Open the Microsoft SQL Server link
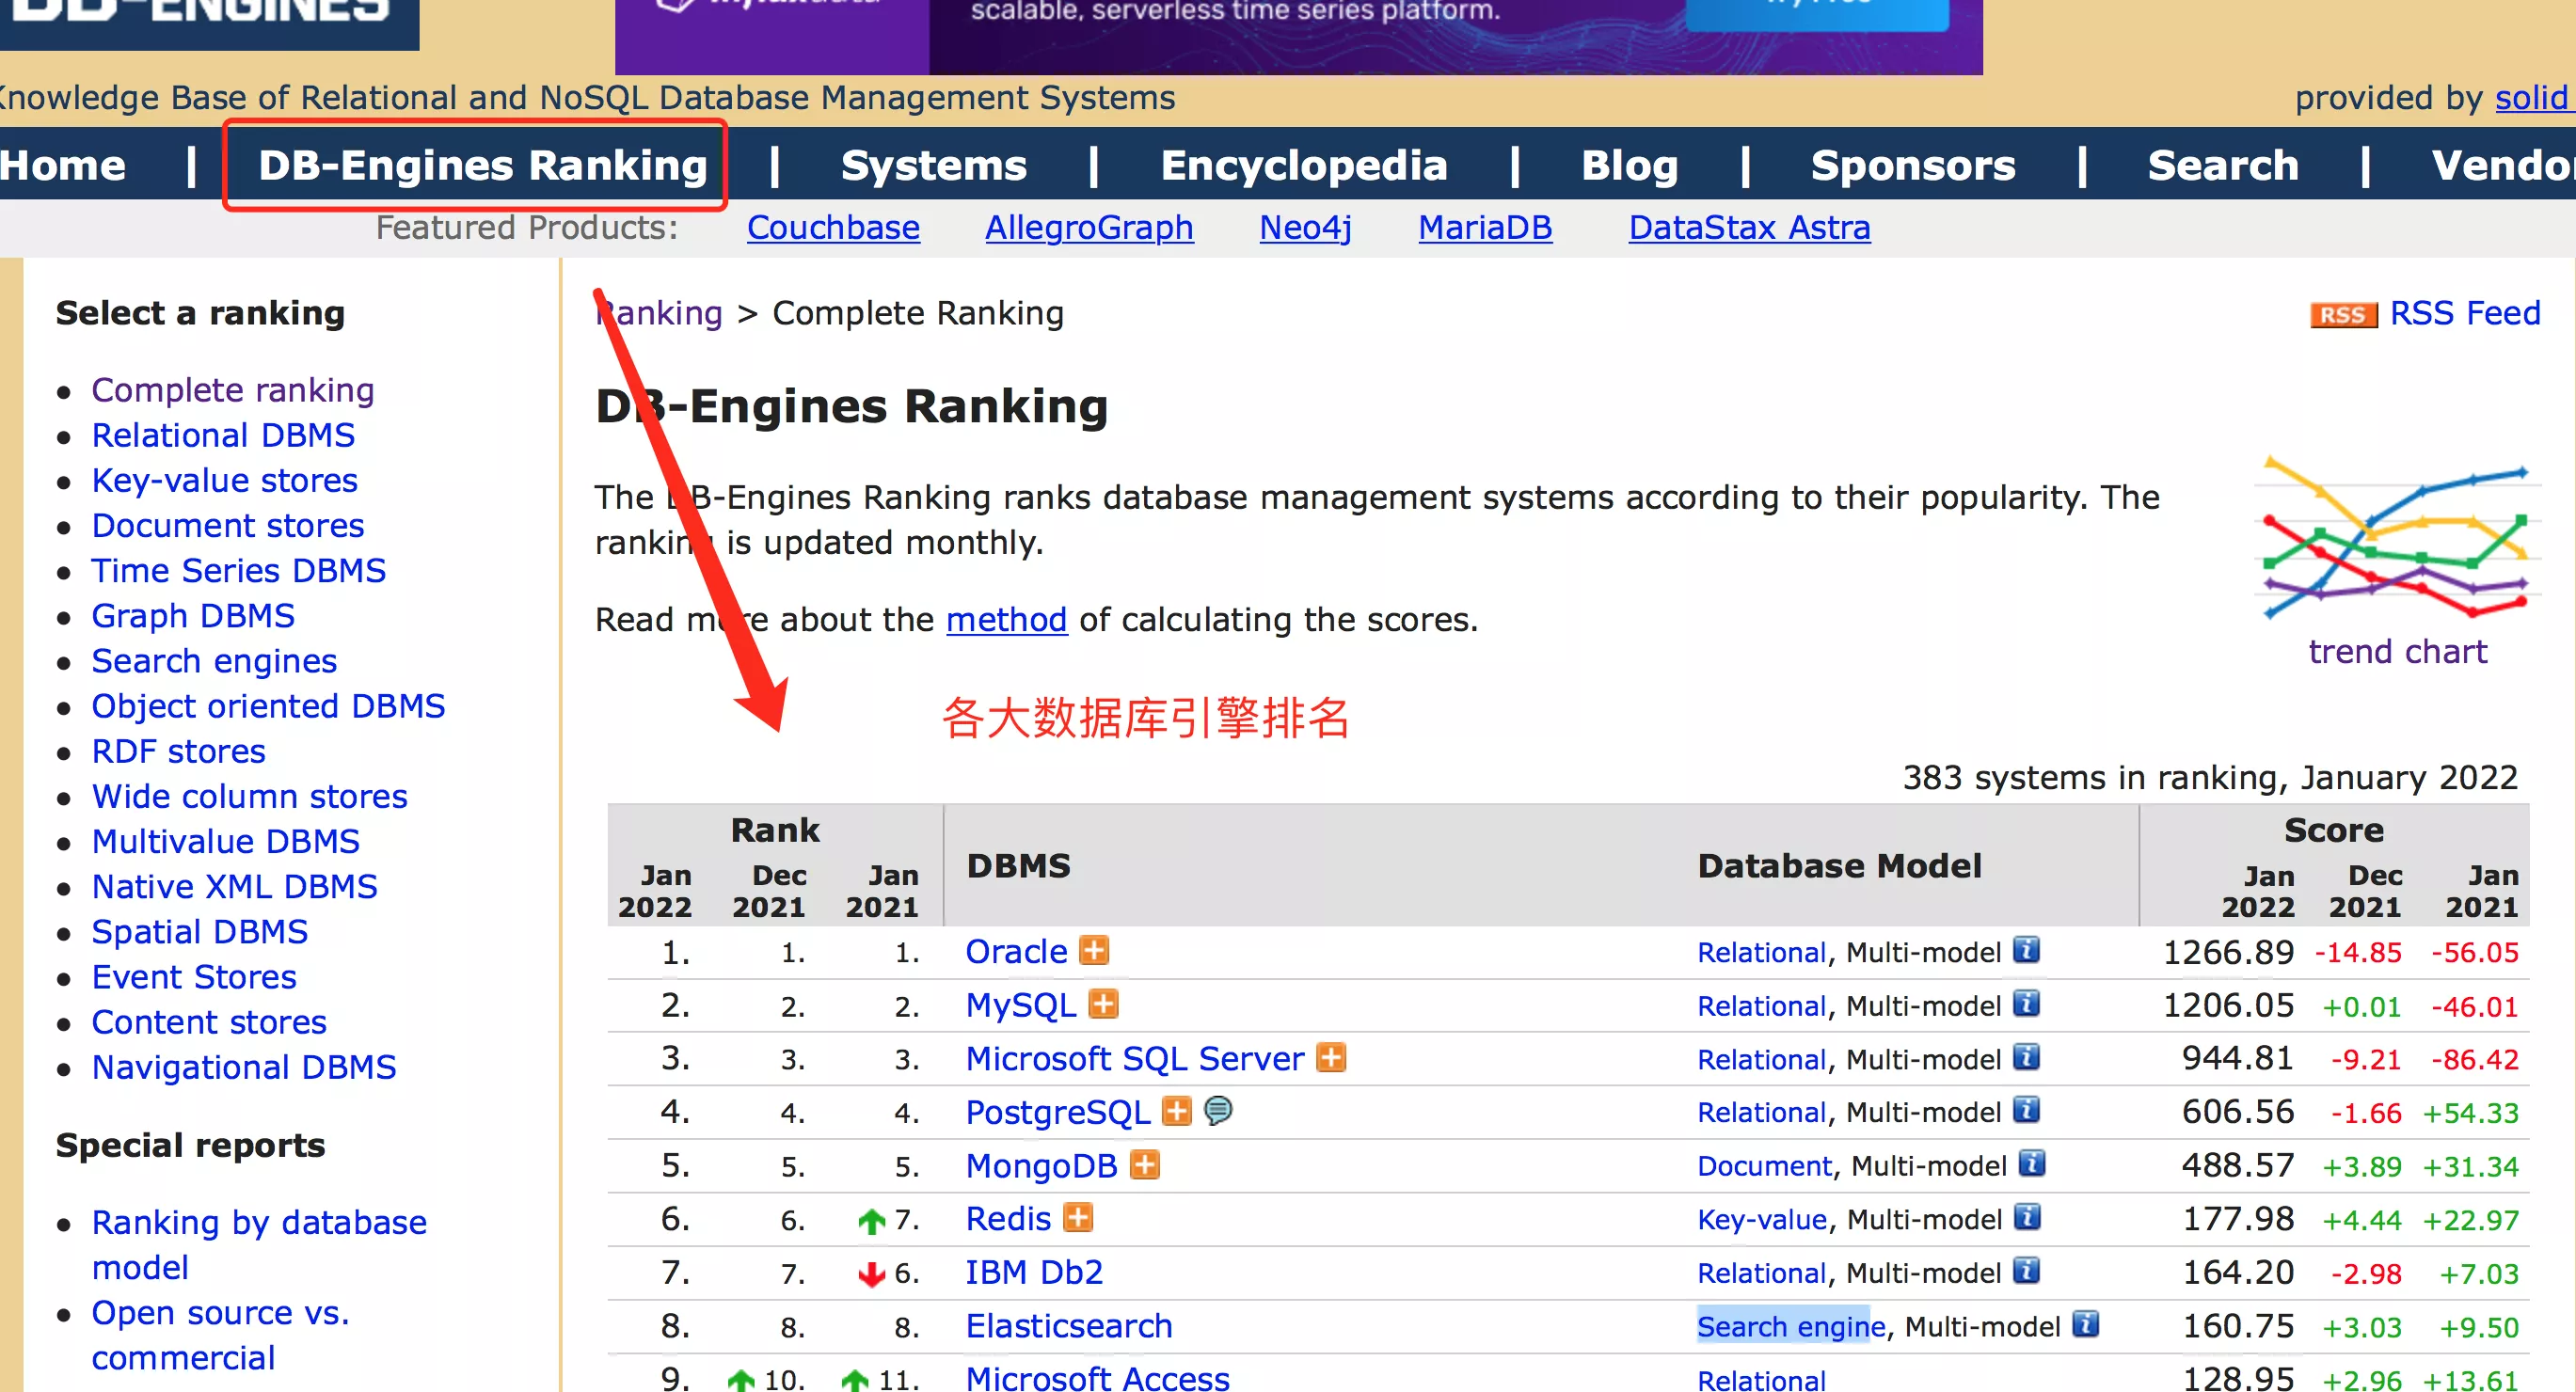Image resolution: width=2576 pixels, height=1392 pixels. coord(1135,1058)
